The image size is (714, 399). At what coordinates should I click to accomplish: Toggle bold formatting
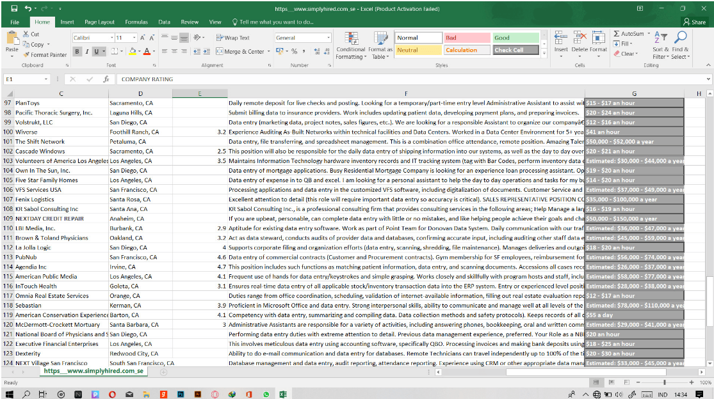(76, 51)
